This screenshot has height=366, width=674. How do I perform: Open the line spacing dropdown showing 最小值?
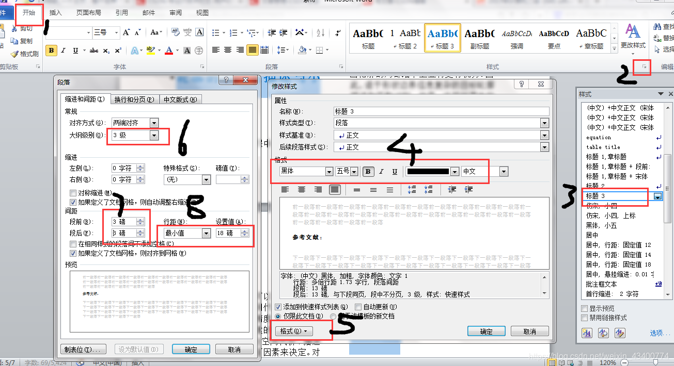(206, 233)
